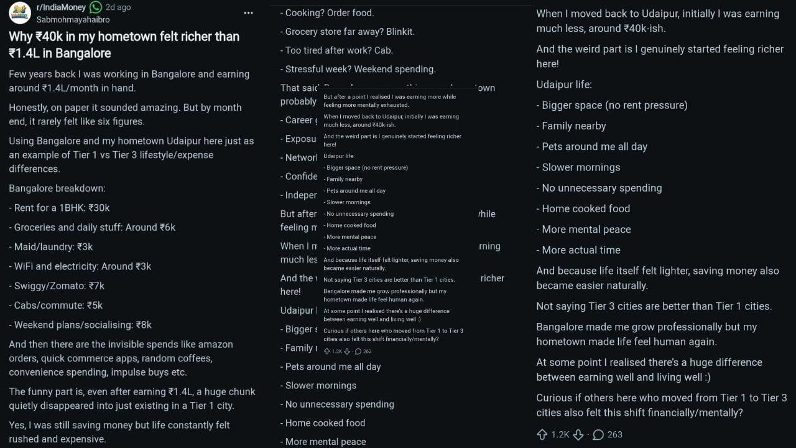Visit the Sabmohmayahaibro user profile
The width and height of the screenshot is (796, 448).
74,19
